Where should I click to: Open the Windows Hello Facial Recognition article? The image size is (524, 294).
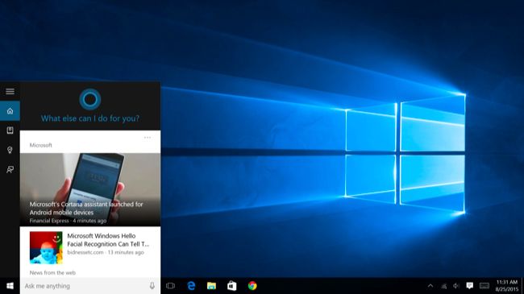pyautogui.click(x=108, y=240)
